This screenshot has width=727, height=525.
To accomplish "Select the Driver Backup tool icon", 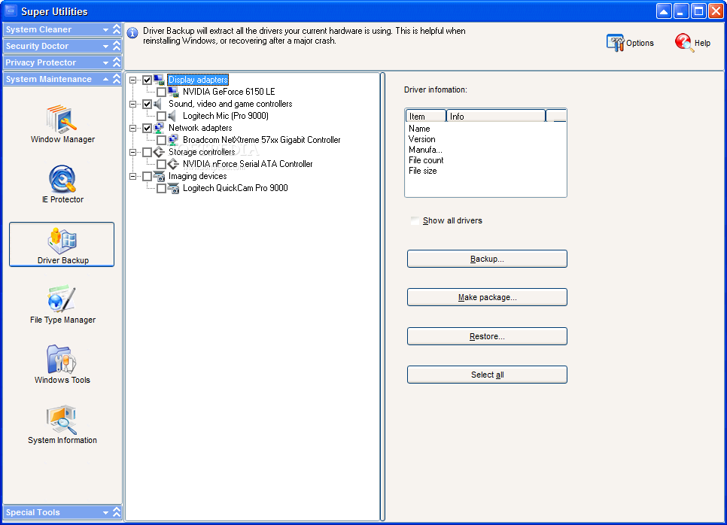I will pos(62,241).
